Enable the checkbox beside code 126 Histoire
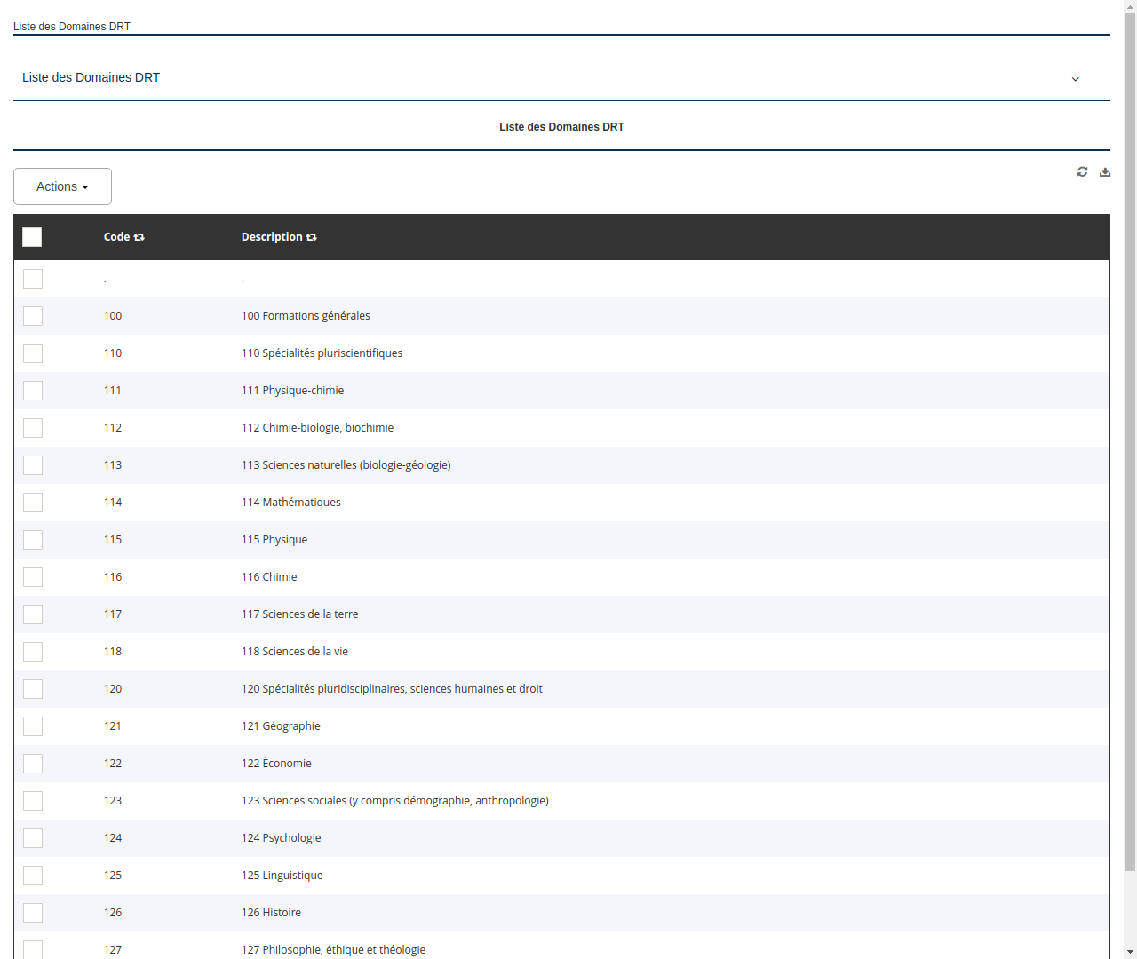 coord(32,912)
